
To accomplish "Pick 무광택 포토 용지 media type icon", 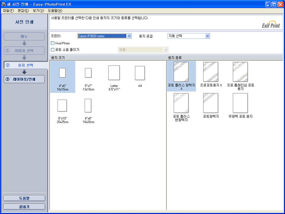I will (x=240, y=103).
